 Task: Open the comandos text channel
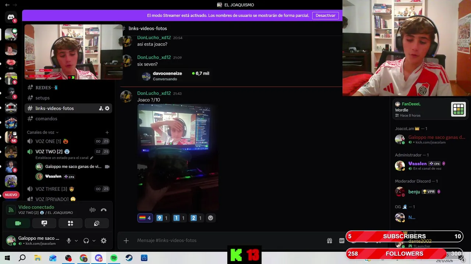pyautogui.click(x=68, y=119)
